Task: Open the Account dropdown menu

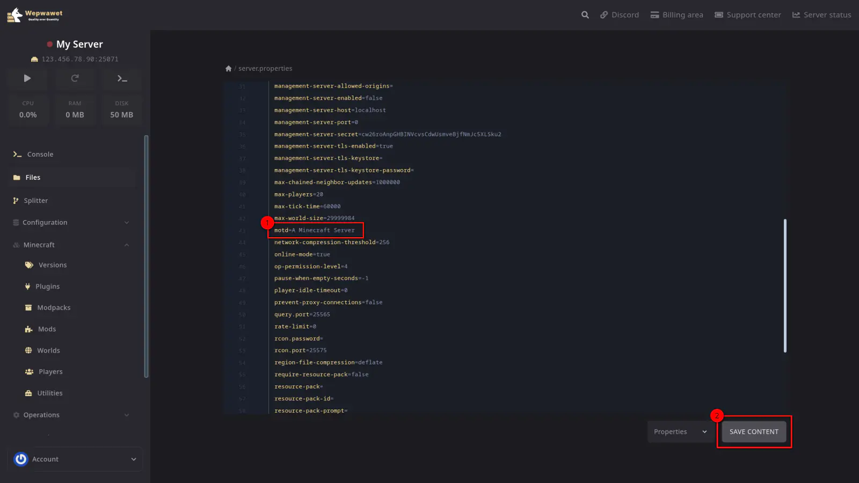Action: (x=75, y=459)
